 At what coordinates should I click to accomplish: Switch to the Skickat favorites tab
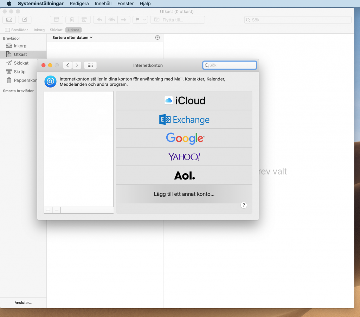[x=56, y=30]
